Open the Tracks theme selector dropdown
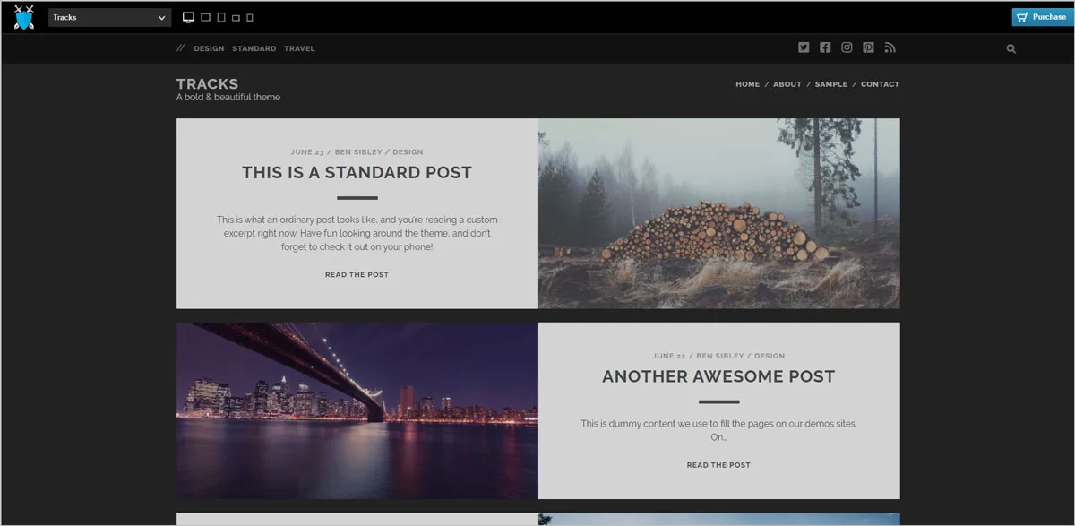 pos(109,17)
